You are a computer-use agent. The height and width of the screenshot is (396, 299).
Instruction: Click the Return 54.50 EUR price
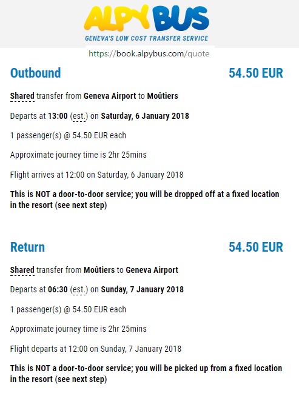[x=256, y=247]
